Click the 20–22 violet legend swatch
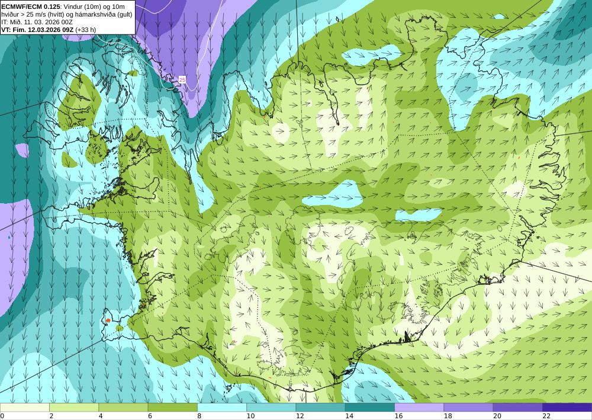 tap(518, 408)
